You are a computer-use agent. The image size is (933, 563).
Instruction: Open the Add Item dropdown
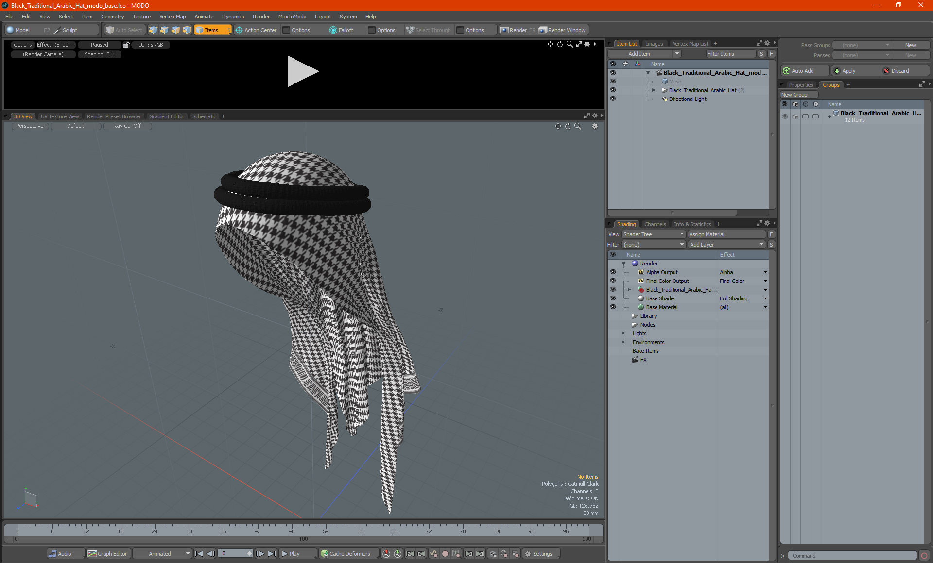[644, 54]
